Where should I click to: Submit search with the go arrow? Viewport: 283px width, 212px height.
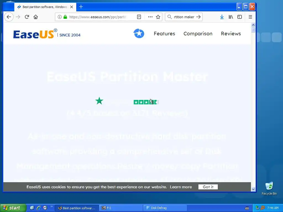point(198,17)
